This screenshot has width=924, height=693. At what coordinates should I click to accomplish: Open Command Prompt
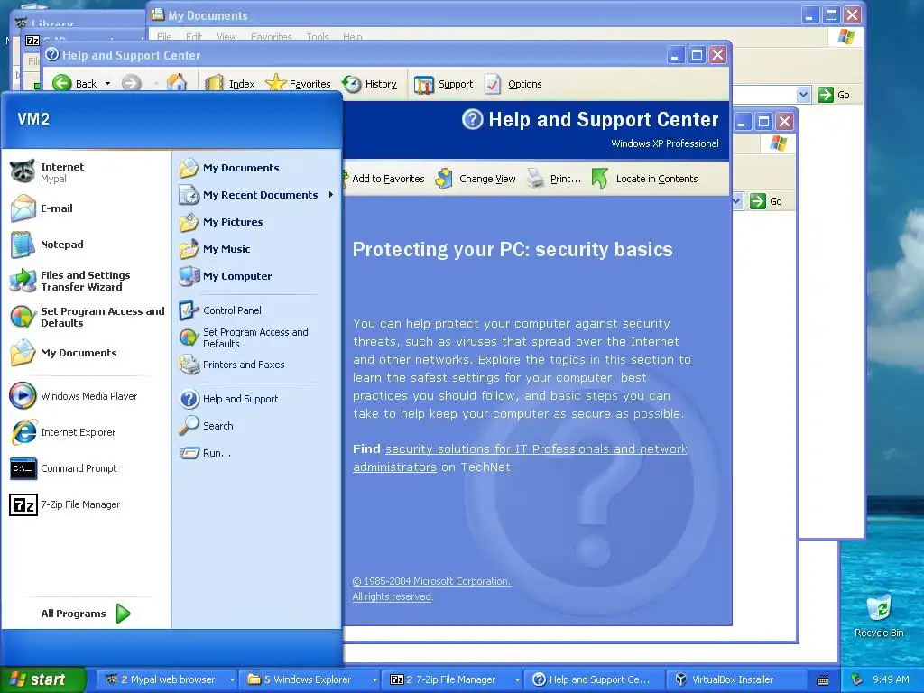[88, 468]
